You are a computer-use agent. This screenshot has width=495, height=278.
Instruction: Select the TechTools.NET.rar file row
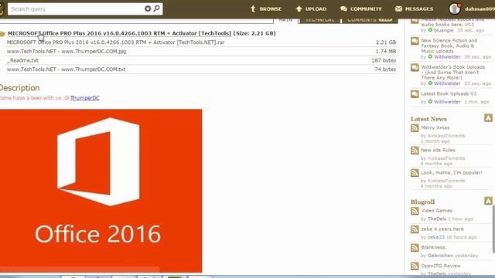pyautogui.click(x=201, y=42)
